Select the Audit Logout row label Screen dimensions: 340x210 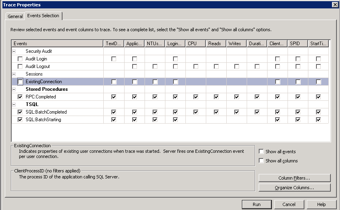[x=38, y=66]
